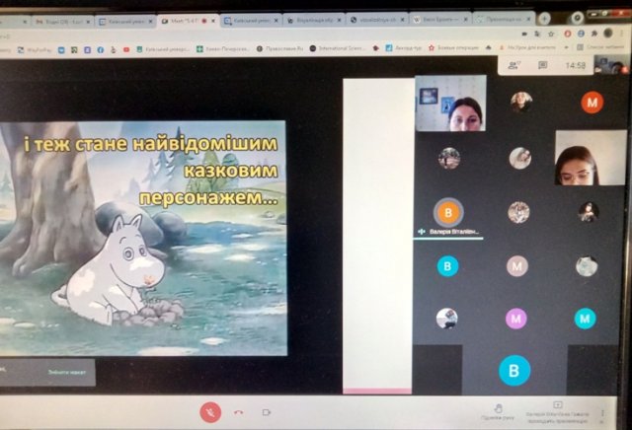Click the small teal B participant avatar

coord(447,266)
